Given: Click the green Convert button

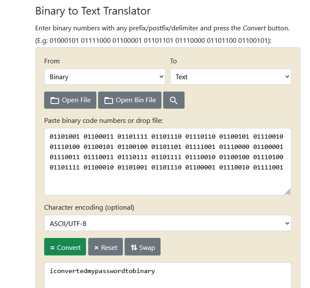Looking at the screenshot, I should 65,247.
